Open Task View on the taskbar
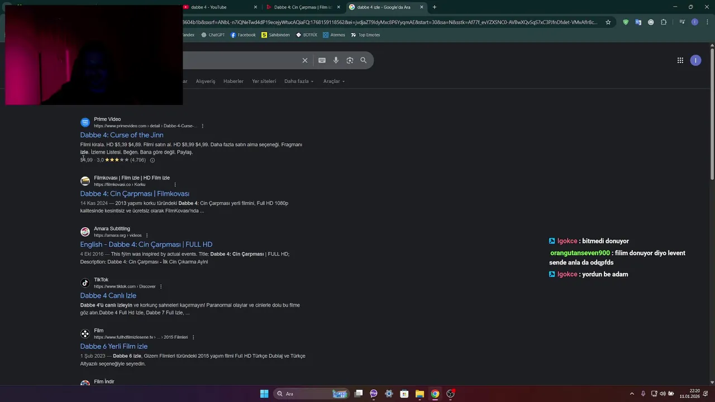715x402 pixels. (x=359, y=394)
